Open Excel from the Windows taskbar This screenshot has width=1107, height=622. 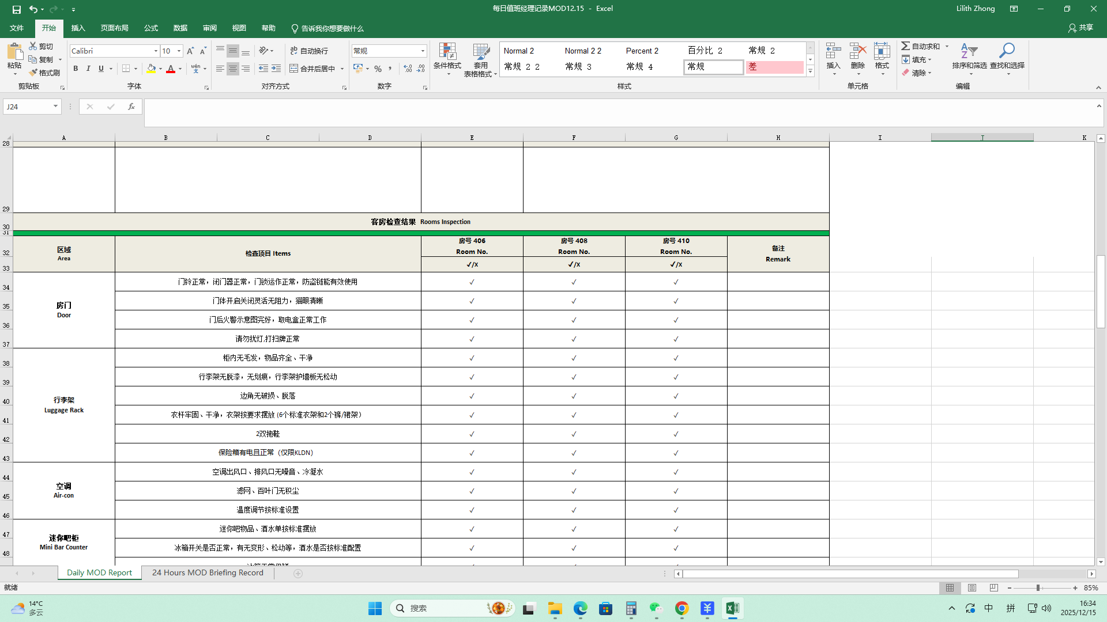coord(732,608)
